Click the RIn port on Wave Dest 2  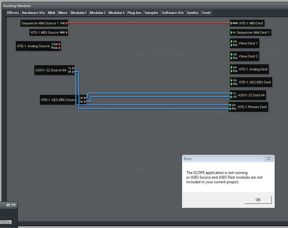[x=232, y=58]
